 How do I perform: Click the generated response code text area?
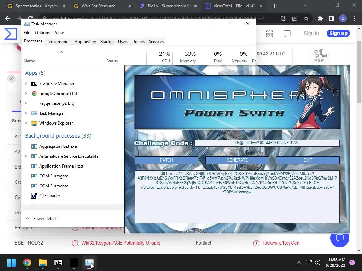[237, 197]
